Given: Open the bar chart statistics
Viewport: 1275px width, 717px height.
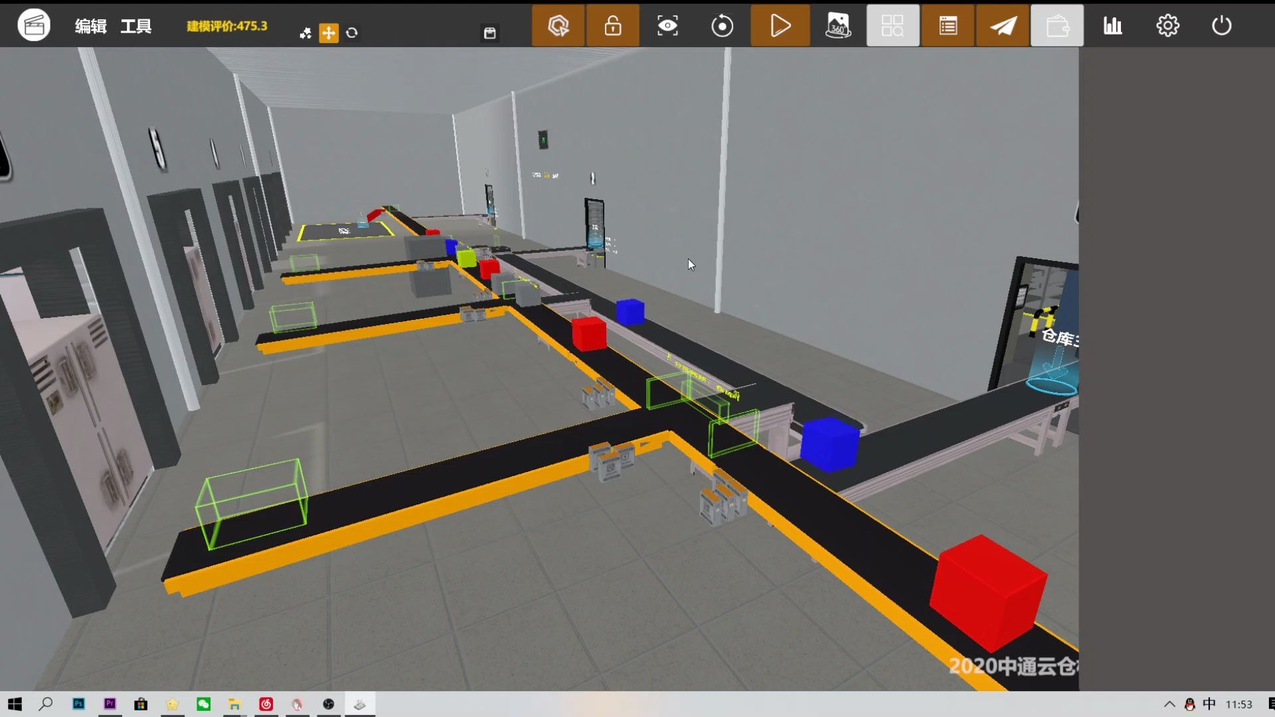Looking at the screenshot, I should (1113, 26).
